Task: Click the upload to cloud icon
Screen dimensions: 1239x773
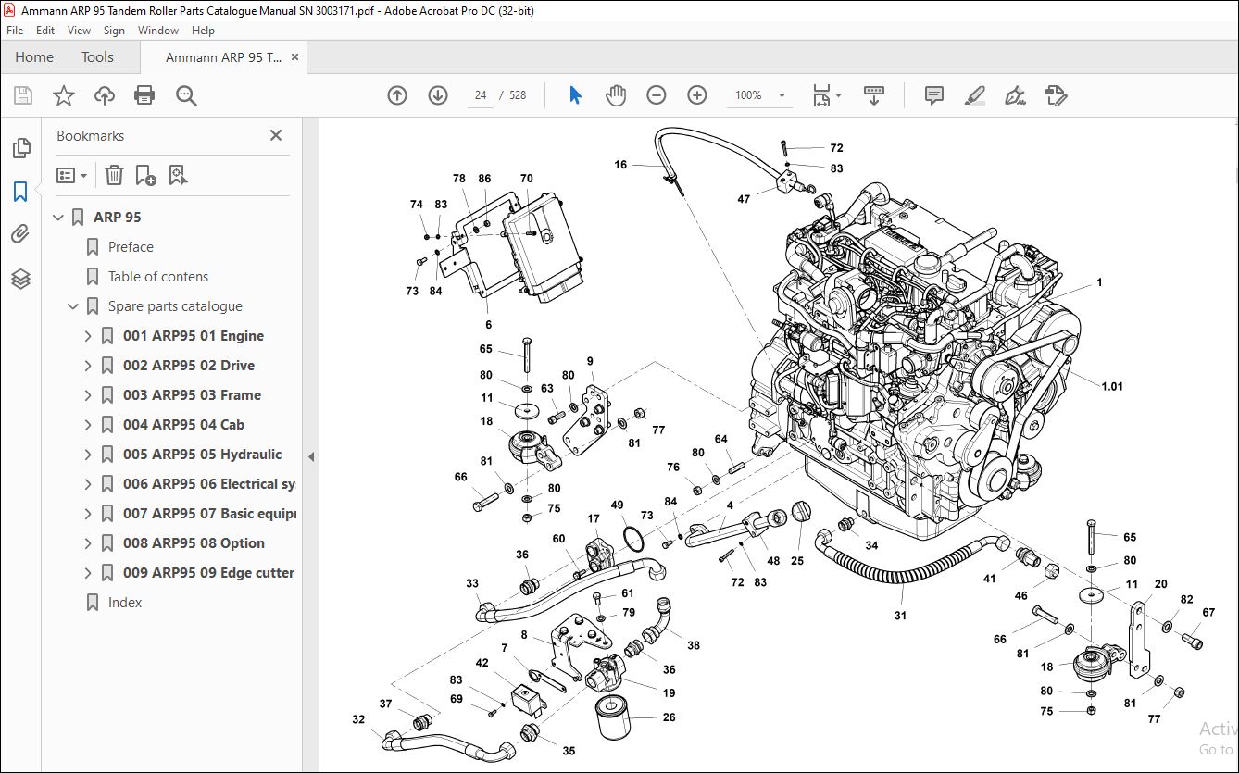Action: pyautogui.click(x=105, y=95)
